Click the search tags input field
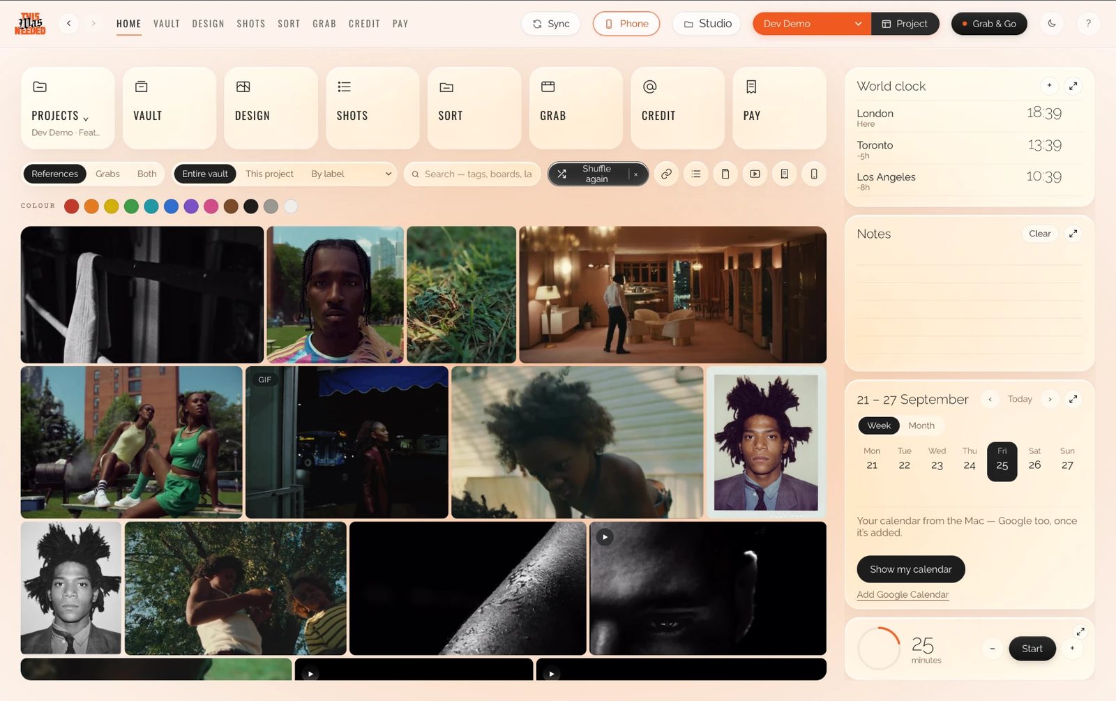 pos(472,174)
